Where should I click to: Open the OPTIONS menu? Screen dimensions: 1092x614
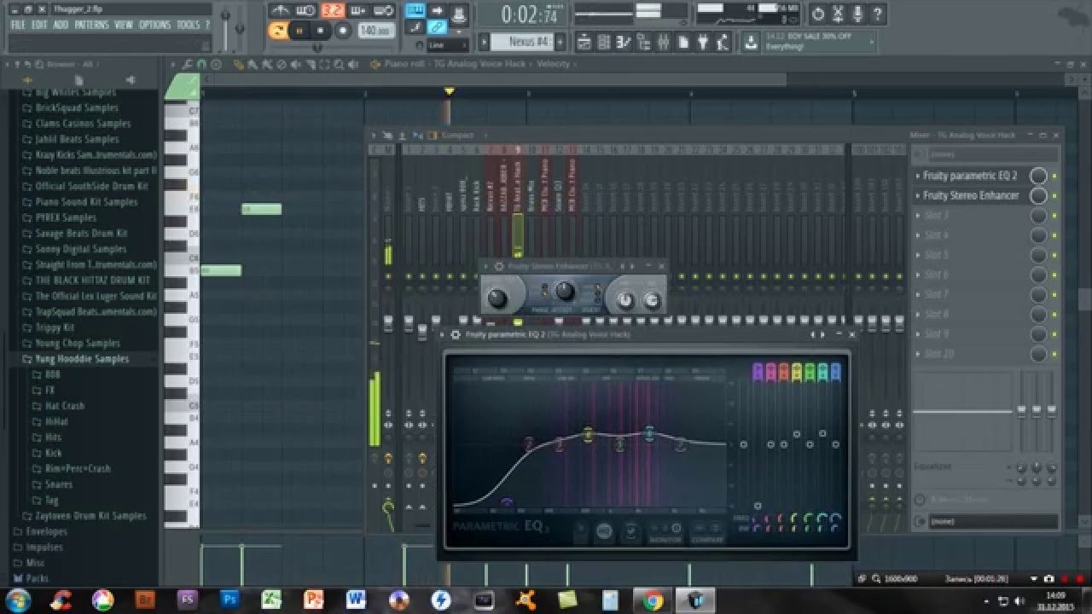coord(154,26)
